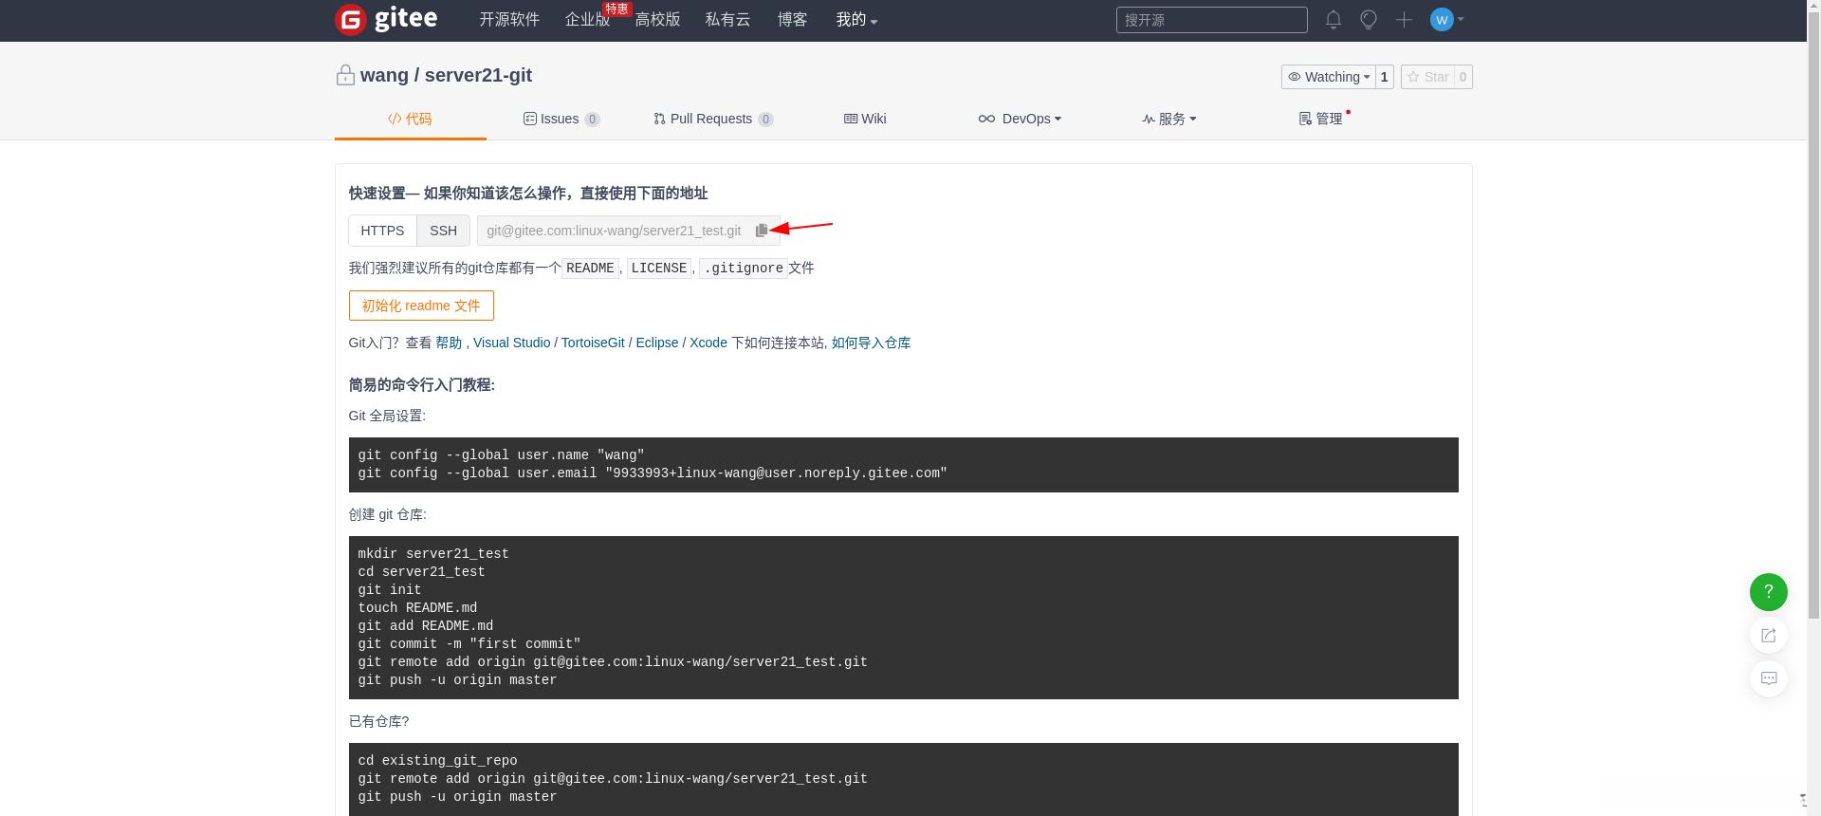Click the git init command line
This screenshot has height=816, width=1821.
[x=390, y=590]
